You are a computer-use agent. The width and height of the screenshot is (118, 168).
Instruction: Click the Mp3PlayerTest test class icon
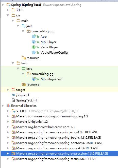pyautogui.click(x=34, y=79)
